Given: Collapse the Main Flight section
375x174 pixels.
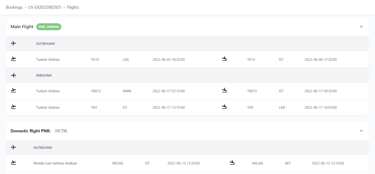Looking at the screenshot, I should coord(361,27).
